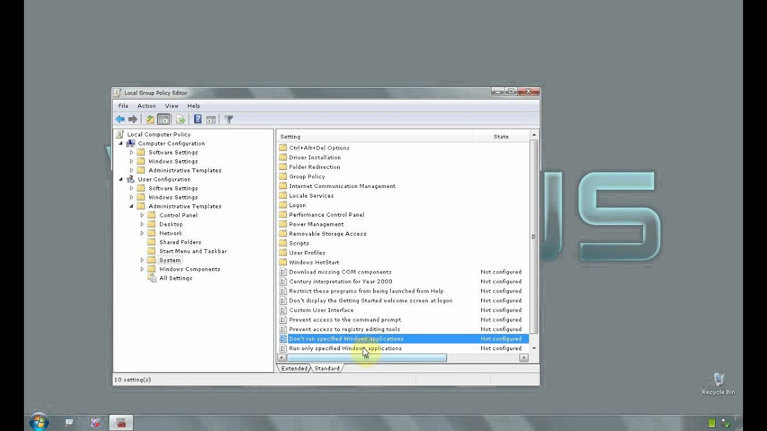The height and width of the screenshot is (431, 767).
Task: Select Start Menu and Taskbar tree item
Action: tap(193, 251)
